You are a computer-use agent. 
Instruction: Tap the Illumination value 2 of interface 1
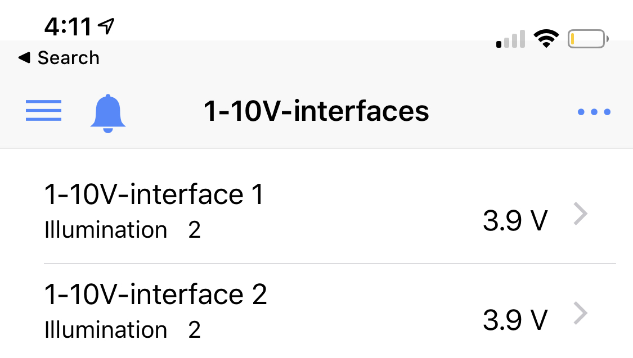tap(195, 230)
